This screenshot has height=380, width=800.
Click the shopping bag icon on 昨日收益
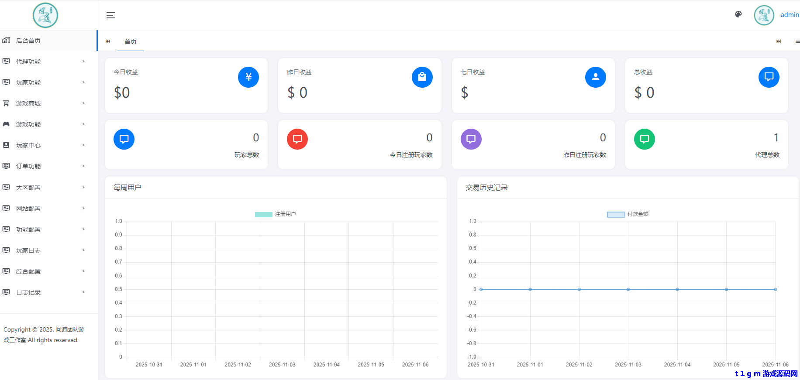pyautogui.click(x=422, y=77)
